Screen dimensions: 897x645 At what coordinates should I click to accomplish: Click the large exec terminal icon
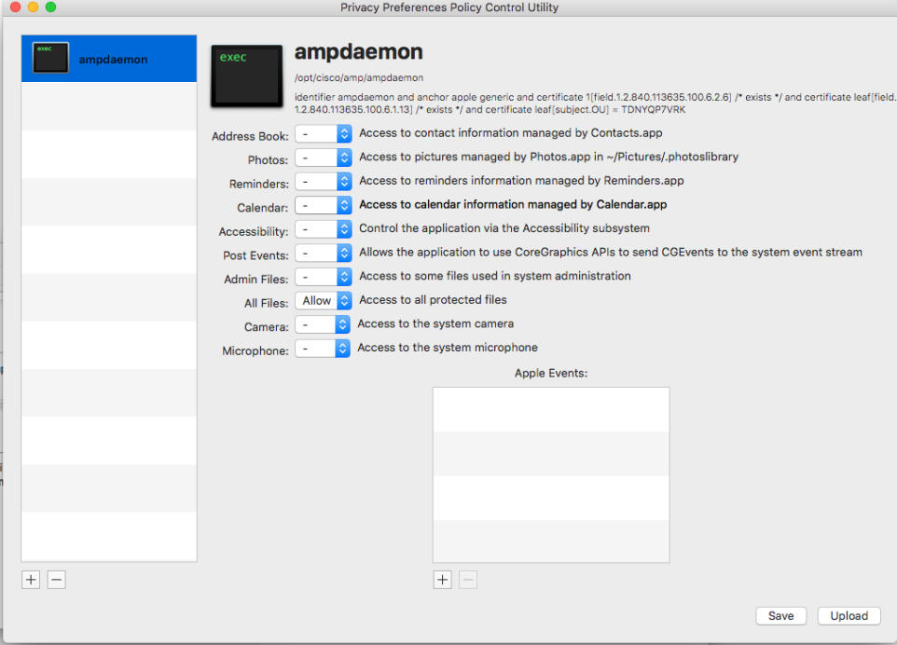click(246, 76)
